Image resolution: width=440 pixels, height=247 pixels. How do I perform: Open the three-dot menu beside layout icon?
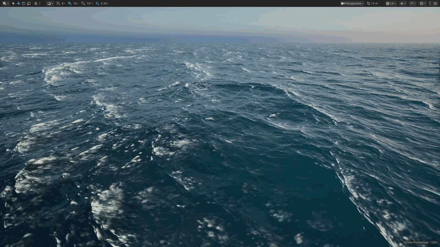tap(430, 4)
